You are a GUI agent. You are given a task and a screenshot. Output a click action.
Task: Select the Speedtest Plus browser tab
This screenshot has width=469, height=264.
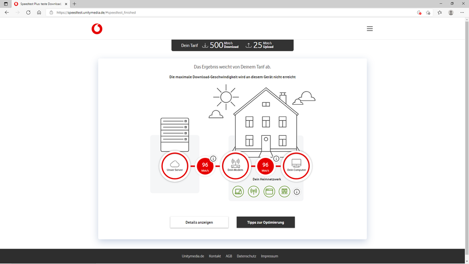tap(40, 4)
